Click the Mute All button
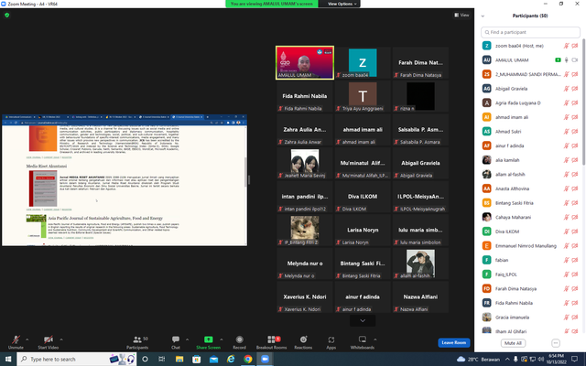The image size is (586, 366). click(513, 343)
